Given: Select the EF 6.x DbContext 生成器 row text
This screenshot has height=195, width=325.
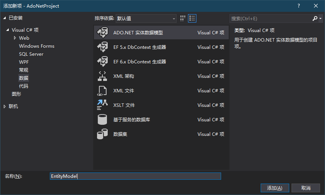Looking at the screenshot, I should tap(140, 62).
